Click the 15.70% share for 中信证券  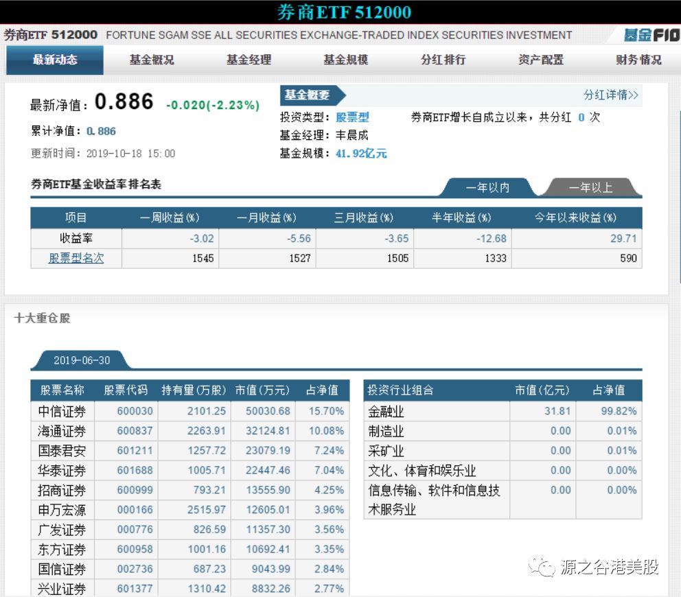pyautogui.click(x=326, y=411)
